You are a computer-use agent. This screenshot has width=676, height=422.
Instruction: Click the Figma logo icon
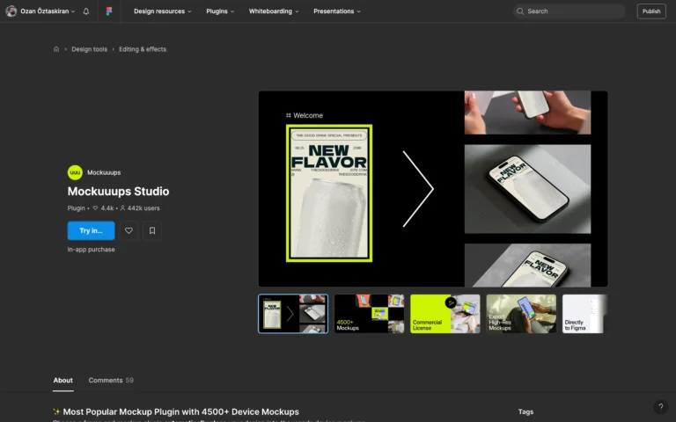point(109,11)
